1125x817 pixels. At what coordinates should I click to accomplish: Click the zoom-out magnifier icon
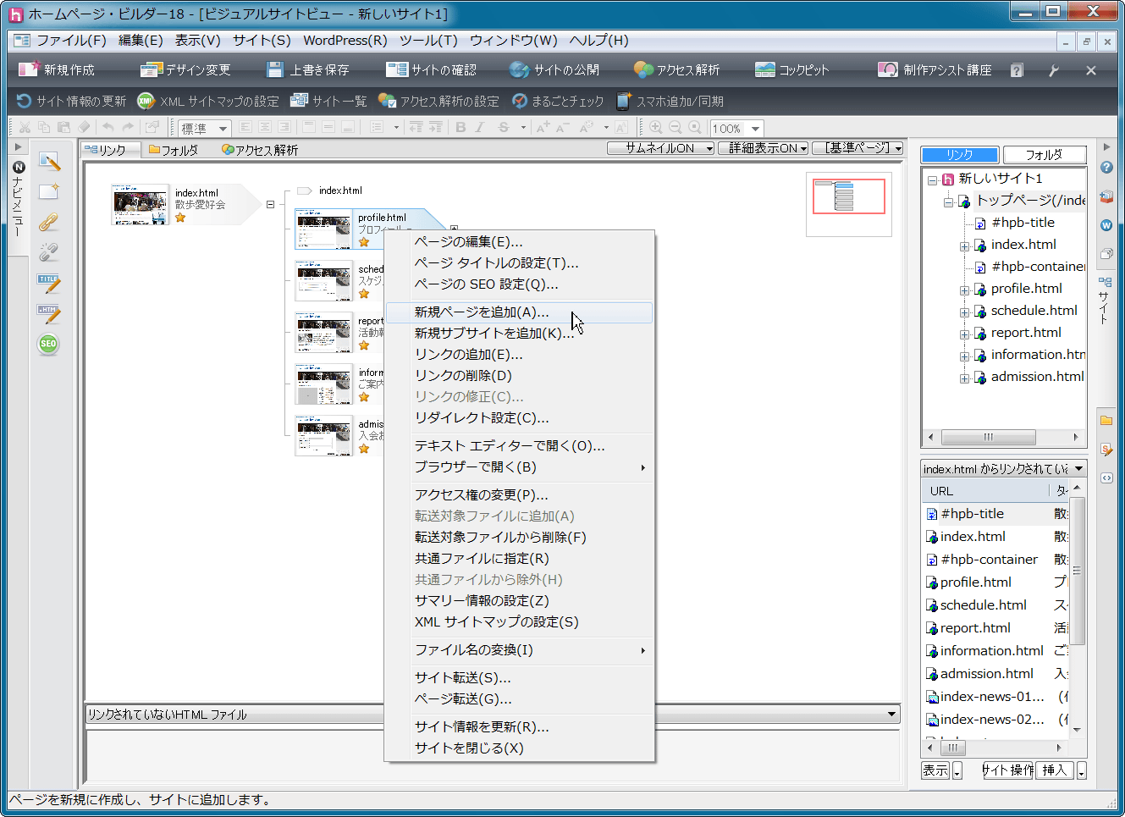pyautogui.click(x=675, y=128)
